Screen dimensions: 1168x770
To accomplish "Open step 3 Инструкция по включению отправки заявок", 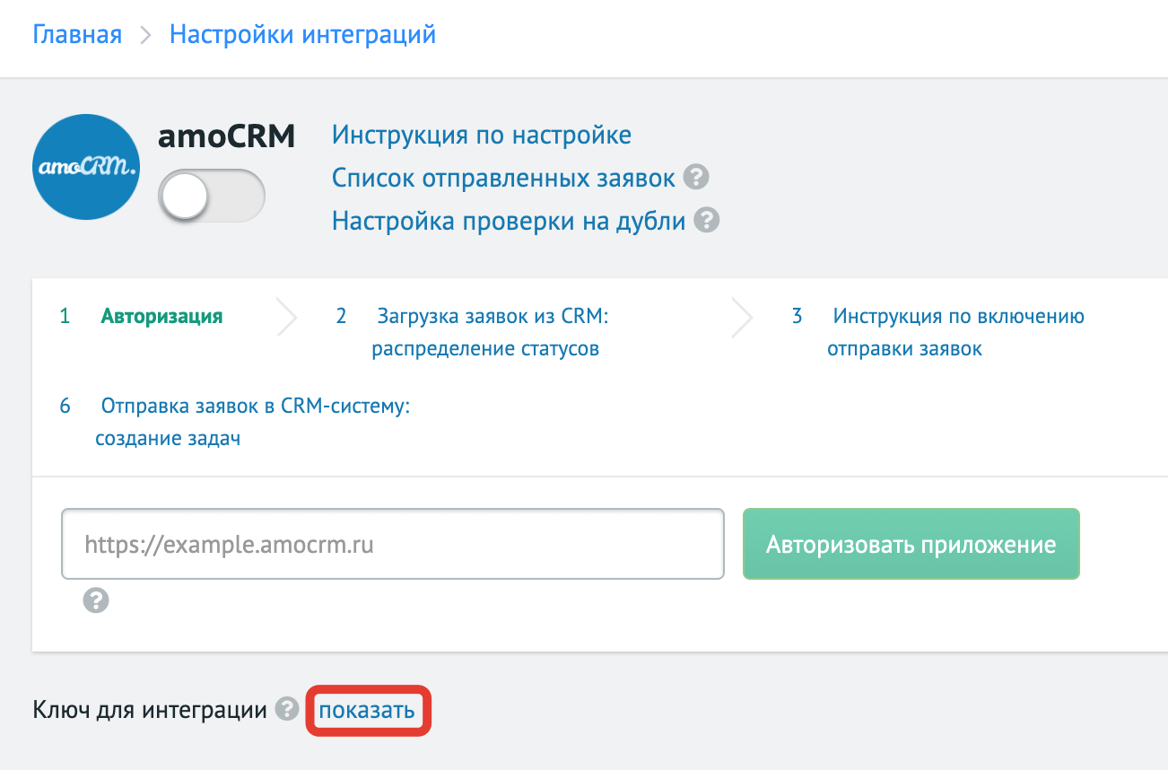I will (x=938, y=332).
